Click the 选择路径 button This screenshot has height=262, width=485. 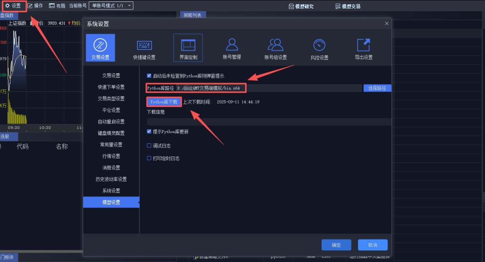377,88
